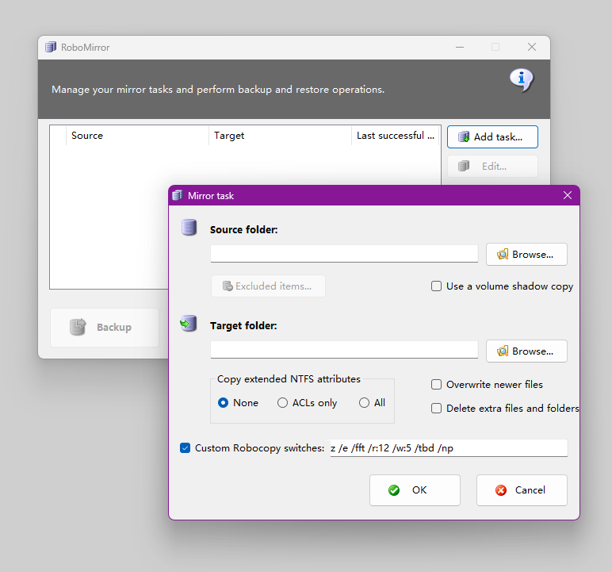Browse for the target folder
The width and height of the screenshot is (612, 572).
526,351
